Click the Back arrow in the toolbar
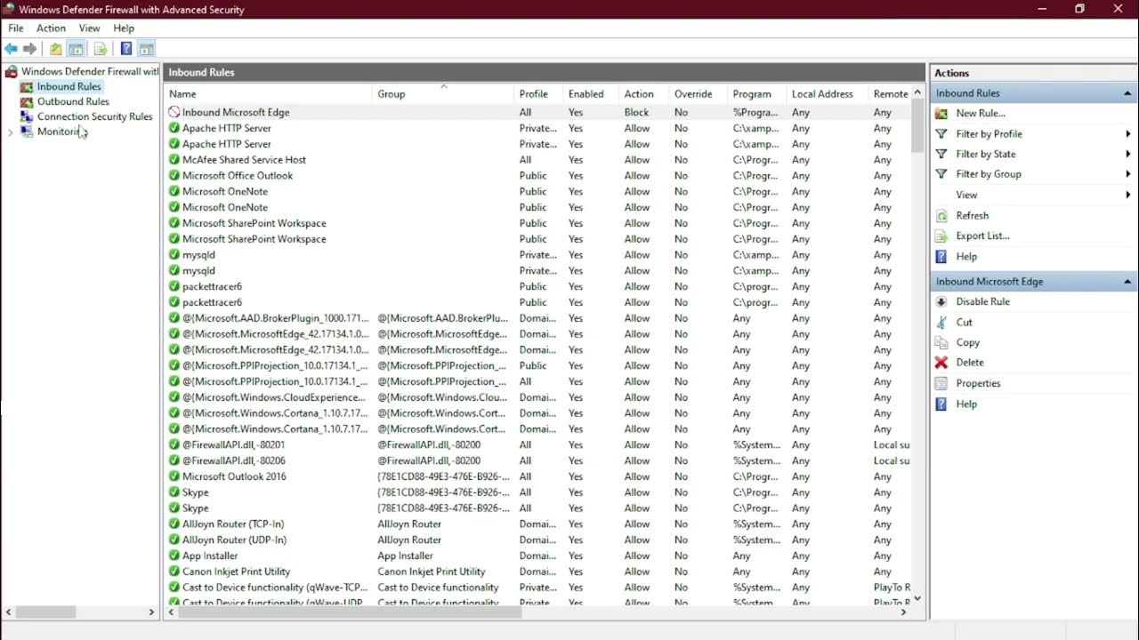Image resolution: width=1139 pixels, height=640 pixels. point(11,49)
